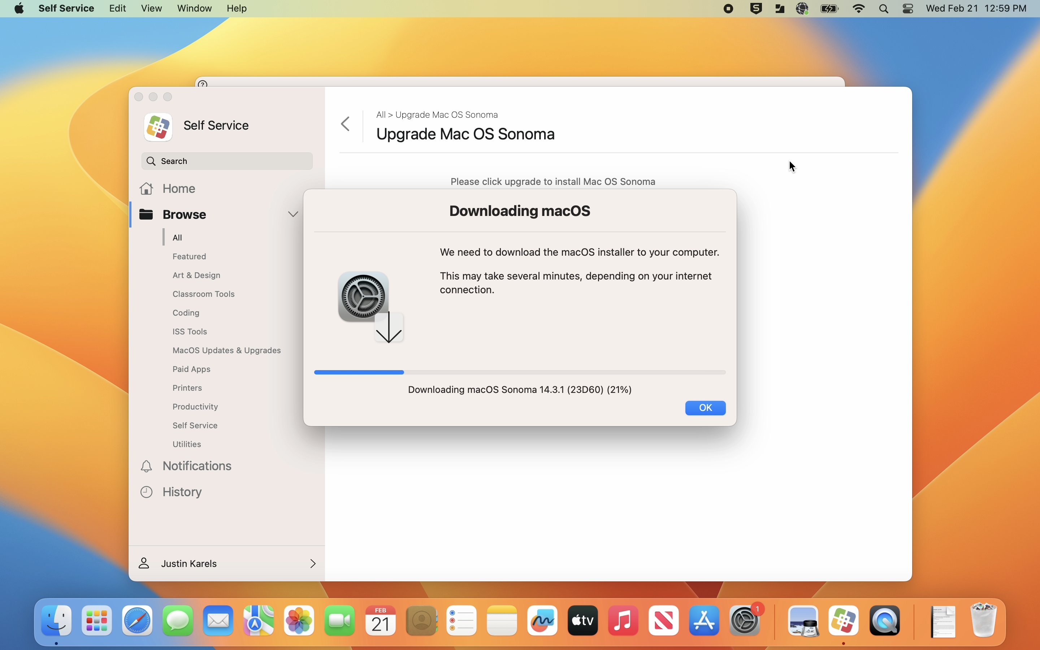Click the back arrow beside Upgrade title
The height and width of the screenshot is (650, 1040).
(x=346, y=124)
